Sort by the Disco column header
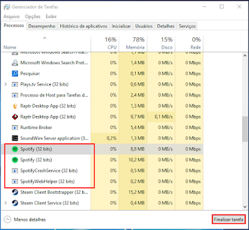The width and height of the screenshot is (249, 230). [161, 44]
